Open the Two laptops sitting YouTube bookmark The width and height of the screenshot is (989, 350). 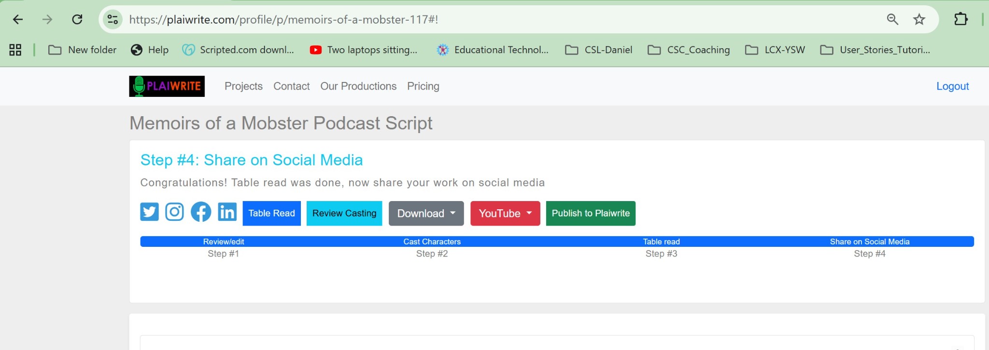tap(364, 50)
